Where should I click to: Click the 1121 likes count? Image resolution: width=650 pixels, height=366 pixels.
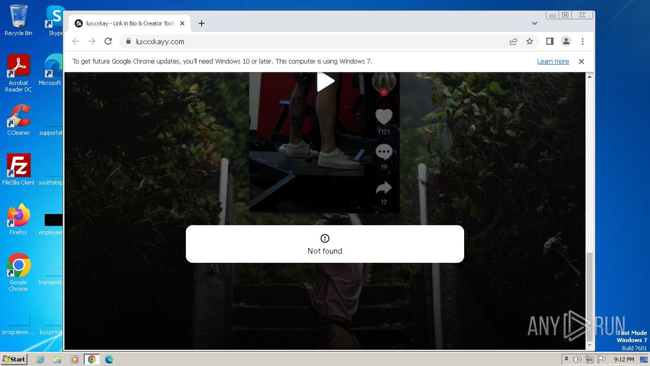pos(384,132)
